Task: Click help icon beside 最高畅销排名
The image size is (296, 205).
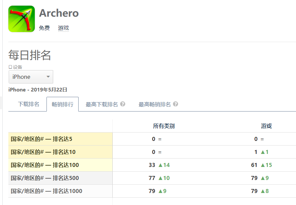Action: tap(176, 104)
